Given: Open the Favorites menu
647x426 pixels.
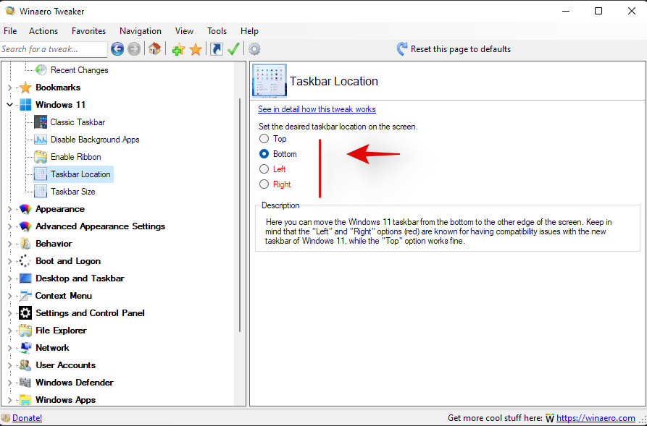Looking at the screenshot, I should pos(88,31).
